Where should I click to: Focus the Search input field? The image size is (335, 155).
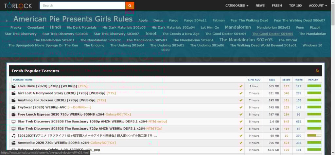[82, 6]
